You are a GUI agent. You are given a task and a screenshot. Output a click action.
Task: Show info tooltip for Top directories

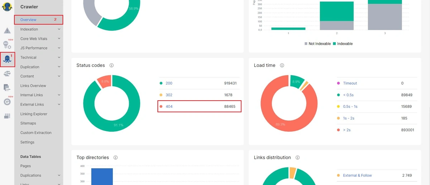116,157
